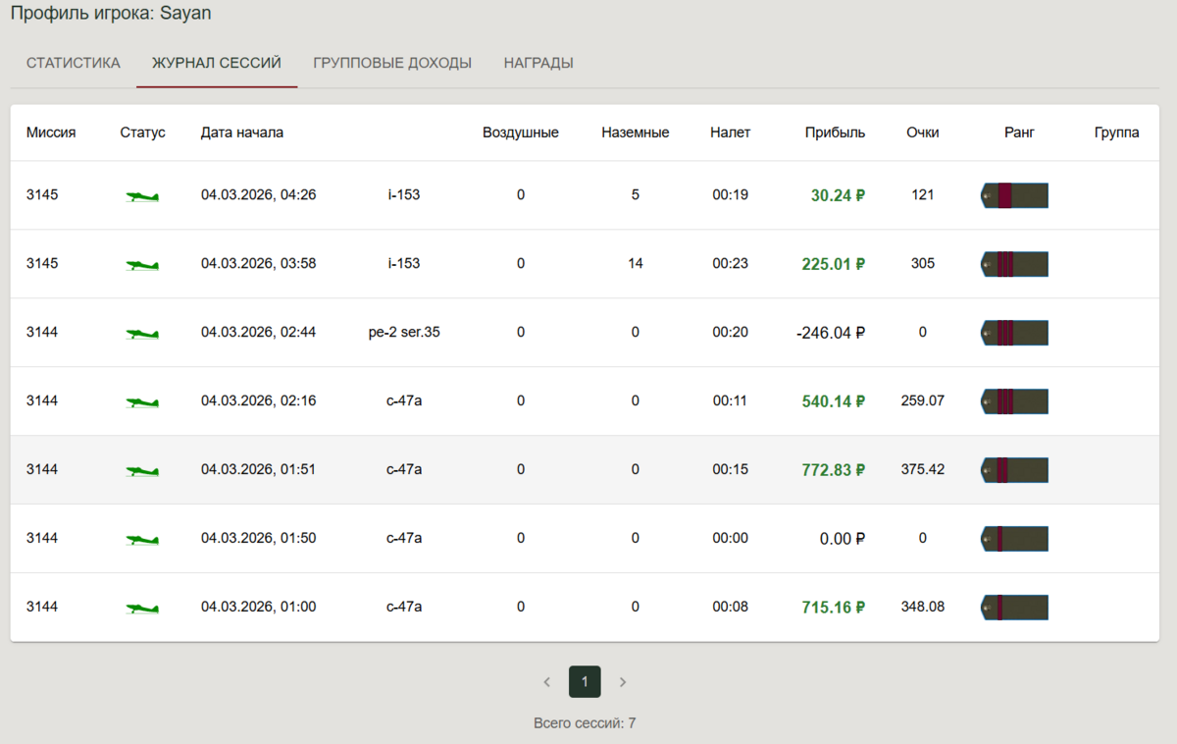Viewport: 1177px width, 744px height.
Task: Click the rank insignia for the 02:16 session
Action: 1014,401
